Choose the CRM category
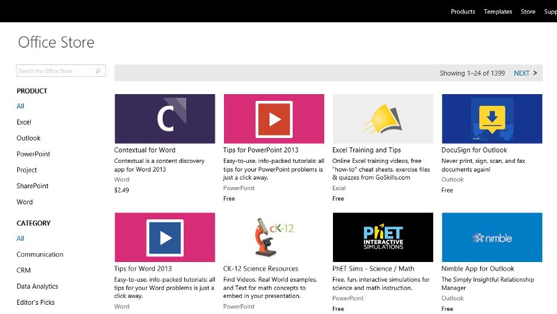This screenshot has height=314, width=557. point(24,270)
